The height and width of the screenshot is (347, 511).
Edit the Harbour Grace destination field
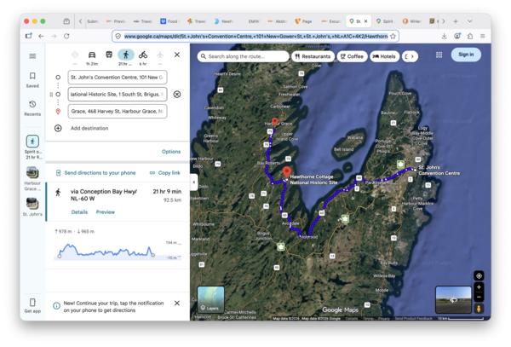118,111
